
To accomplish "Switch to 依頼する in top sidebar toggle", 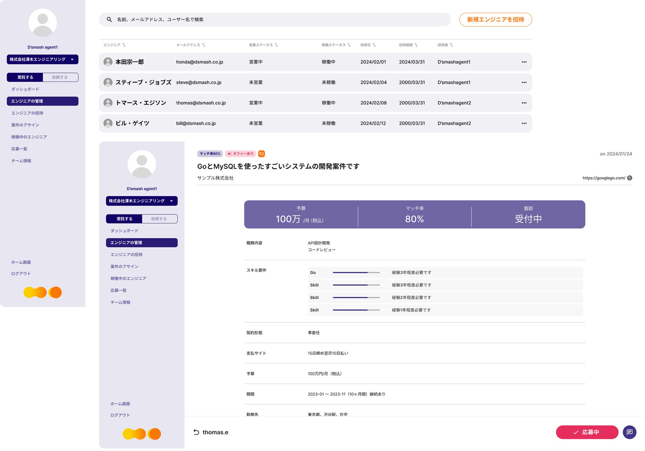I will (60, 78).
